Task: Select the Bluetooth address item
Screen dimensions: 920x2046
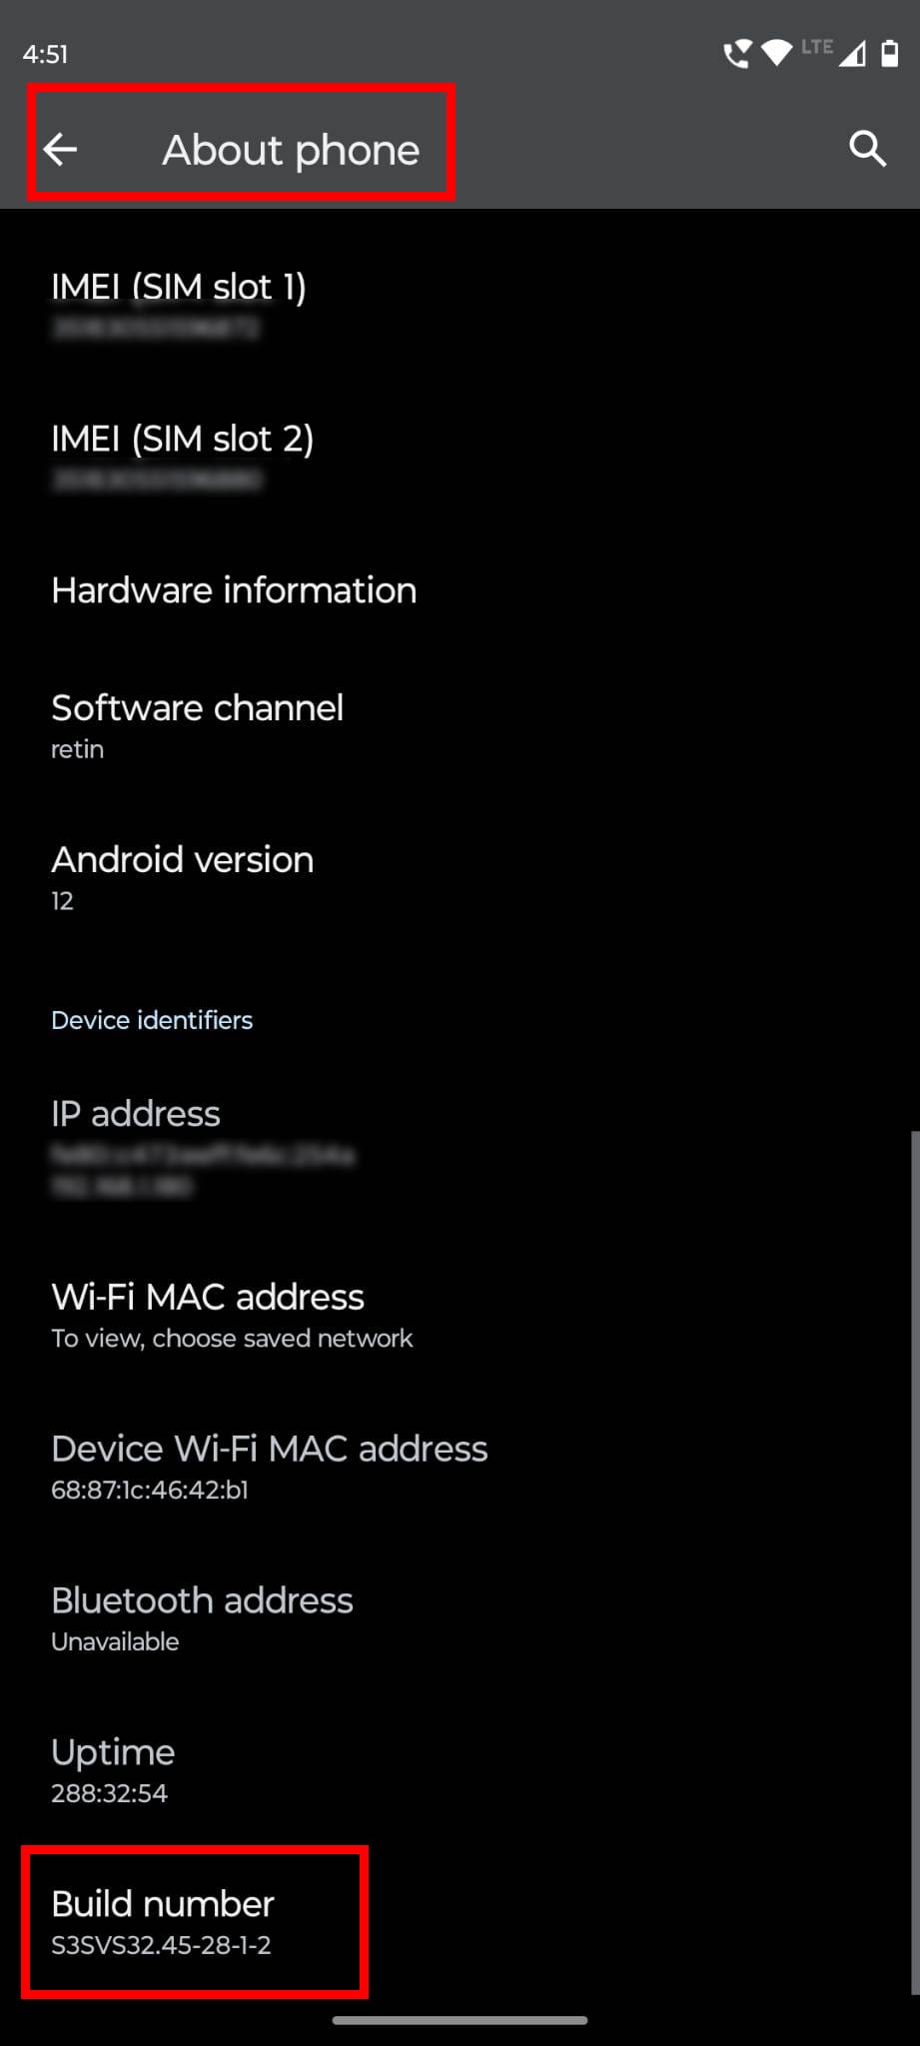Action: click(x=460, y=1618)
